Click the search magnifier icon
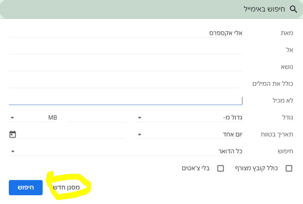This screenshot has height=204, width=303. pyautogui.click(x=293, y=9)
